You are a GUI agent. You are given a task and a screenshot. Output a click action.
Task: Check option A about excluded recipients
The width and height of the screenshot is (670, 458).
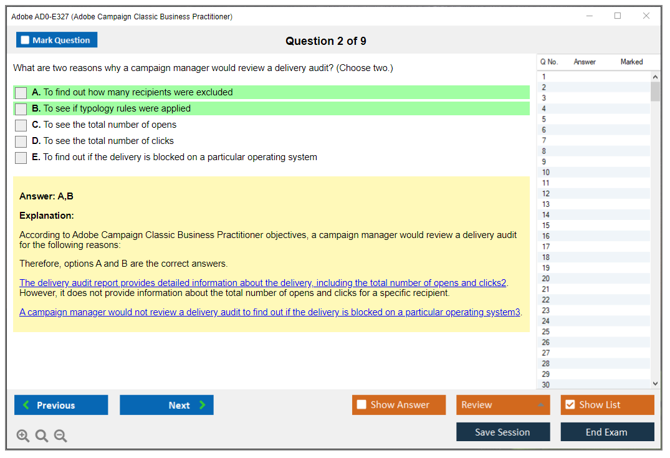click(21, 93)
